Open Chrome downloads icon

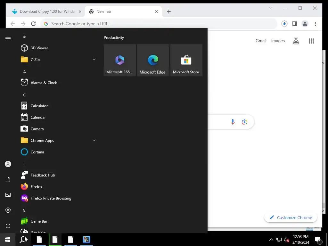pos(284,24)
